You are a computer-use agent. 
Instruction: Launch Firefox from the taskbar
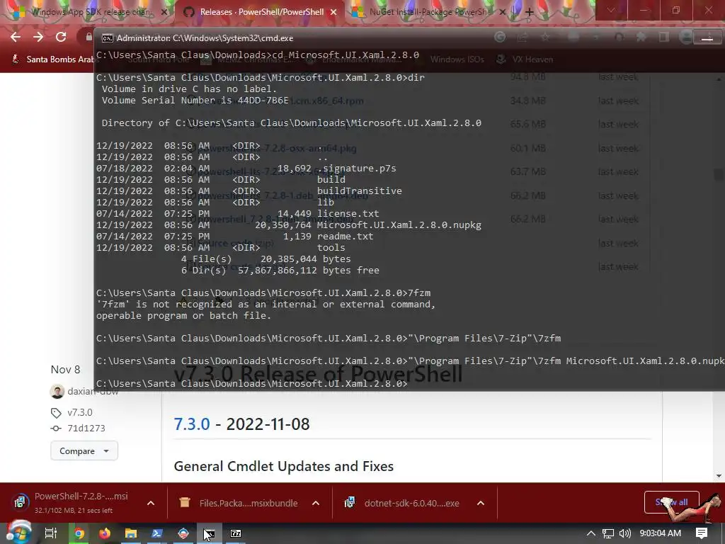(105, 533)
